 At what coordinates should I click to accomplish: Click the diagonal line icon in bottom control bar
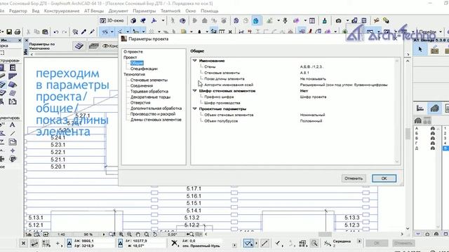click(264, 244)
